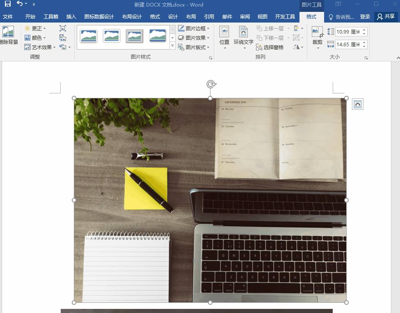Select the desk photo in the document
400x313 pixels.
point(210,200)
